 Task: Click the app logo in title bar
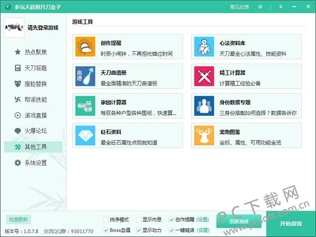point(8,7)
